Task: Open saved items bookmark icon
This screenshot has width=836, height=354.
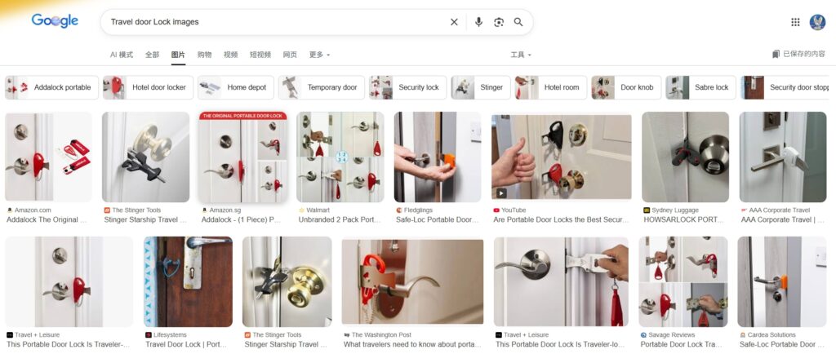Action: 776,55
